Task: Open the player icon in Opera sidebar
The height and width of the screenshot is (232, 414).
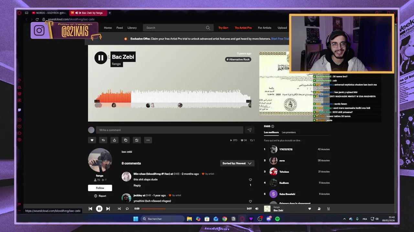Action: pyautogui.click(x=19, y=120)
